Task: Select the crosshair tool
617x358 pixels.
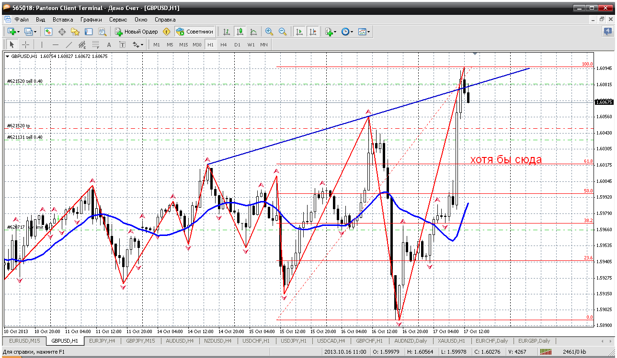Action: [25, 45]
